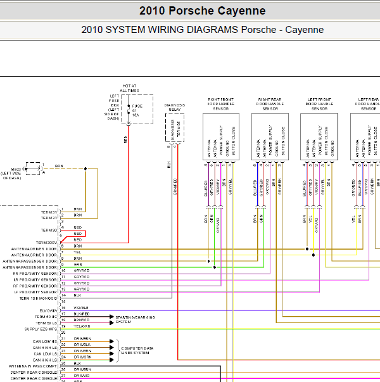
Task: Click the splice dot on green antenna wire
Action: click(x=215, y=267)
